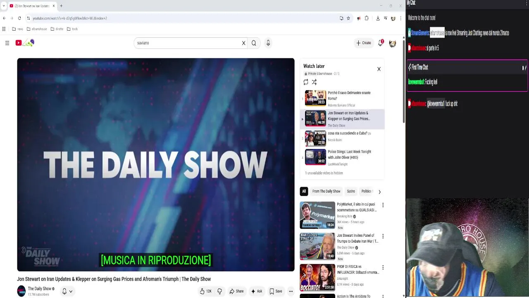Open the 'news' bookmarks folder
Image resolution: width=529 pixels, height=298 pixels.
(17, 29)
